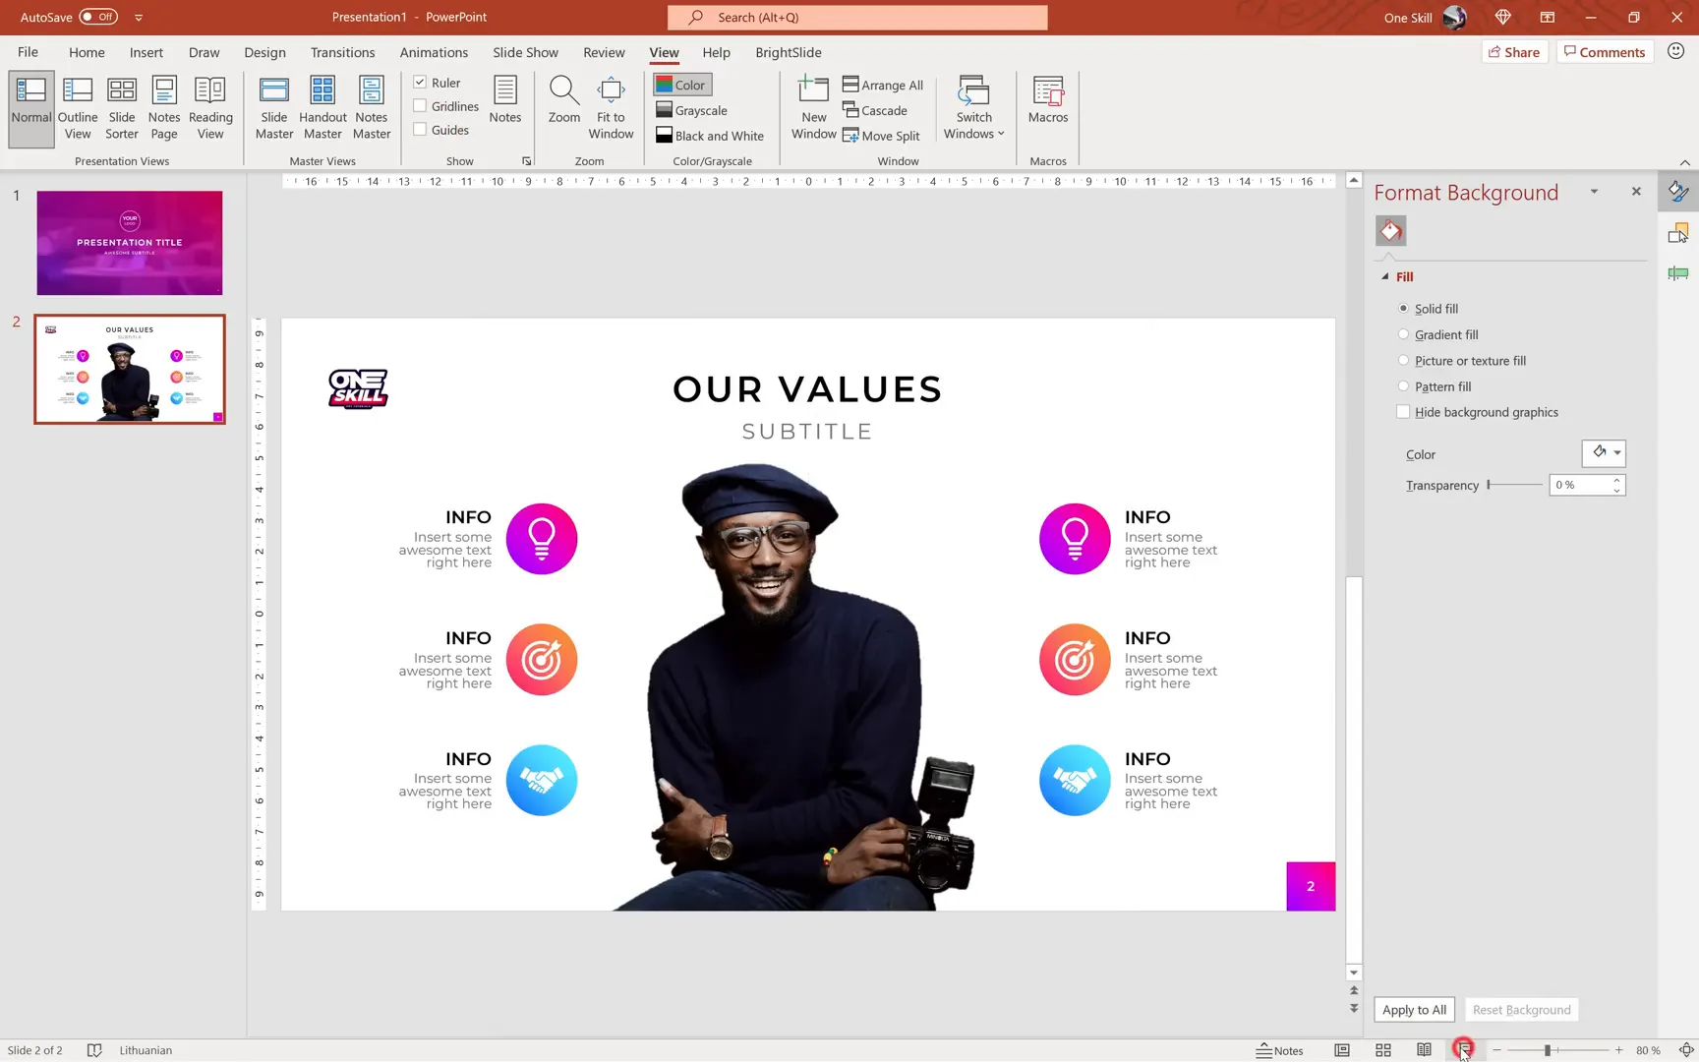Open the Zoom dialog
The height and width of the screenshot is (1062, 1699).
(x=564, y=100)
